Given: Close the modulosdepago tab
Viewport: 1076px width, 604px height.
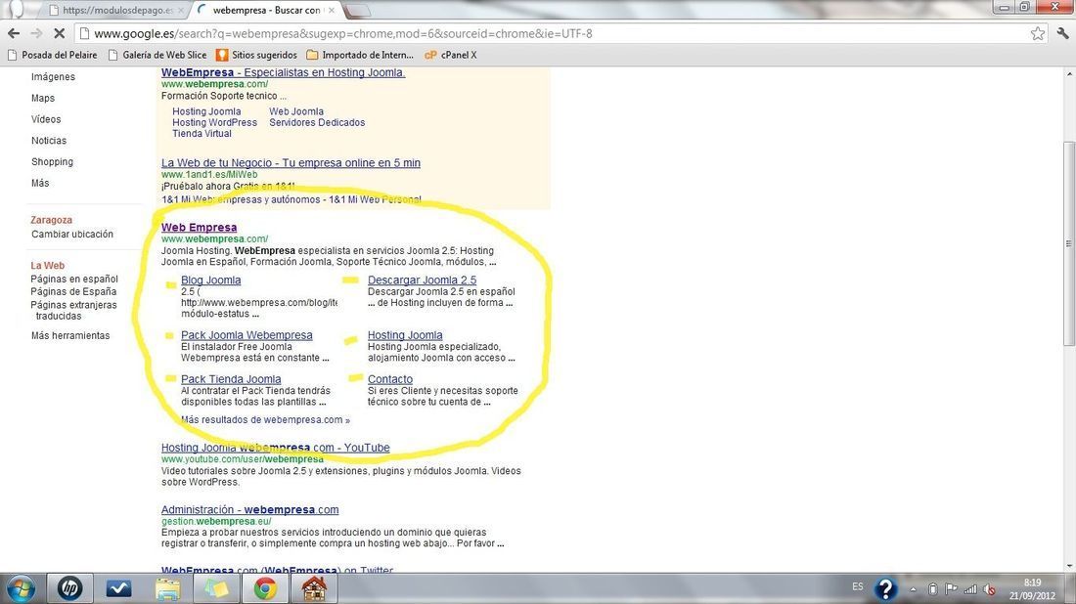Looking at the screenshot, I should click(x=181, y=11).
